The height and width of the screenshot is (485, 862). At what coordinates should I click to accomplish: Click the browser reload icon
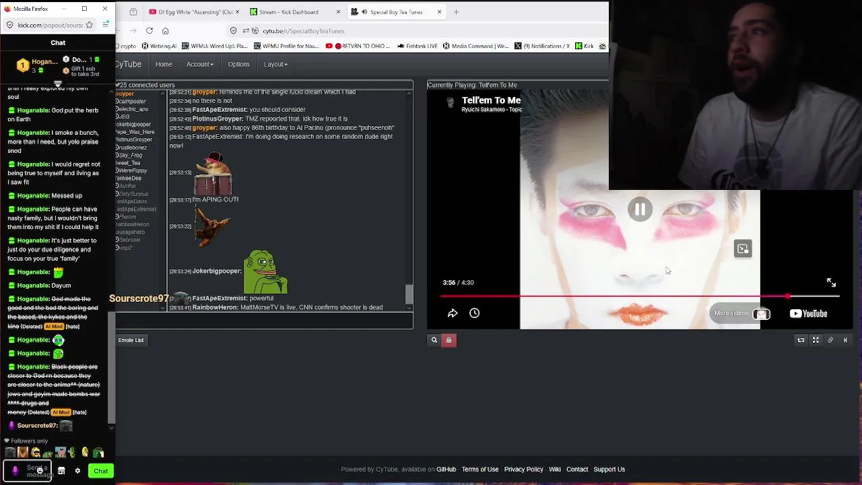click(149, 30)
